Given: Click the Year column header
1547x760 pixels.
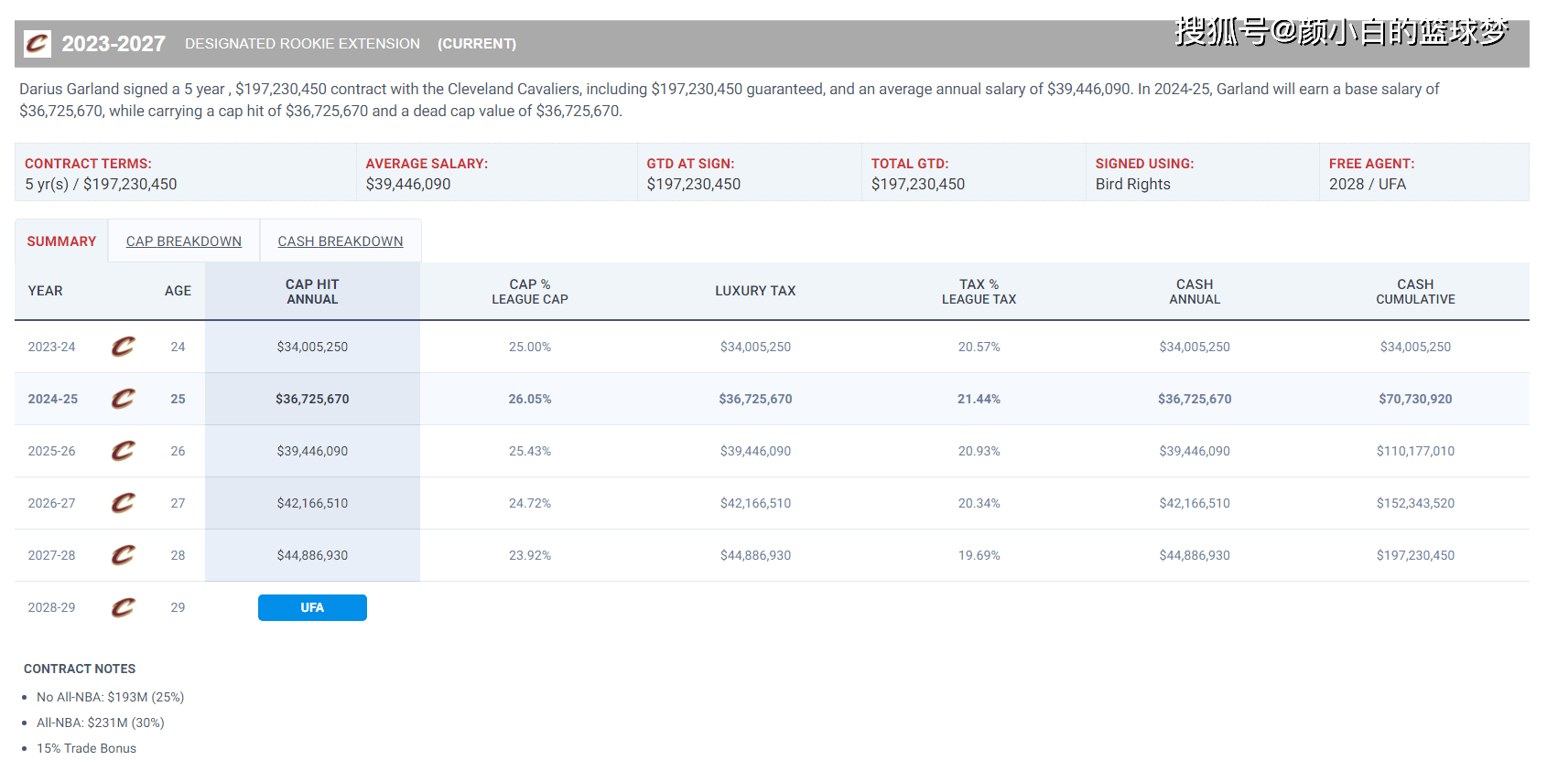Looking at the screenshot, I should (46, 291).
